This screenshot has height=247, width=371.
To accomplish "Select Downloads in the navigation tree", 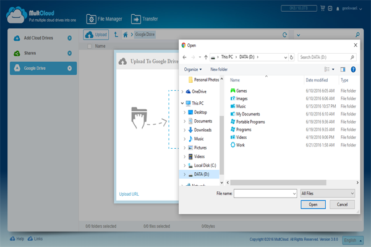I will [x=200, y=130].
